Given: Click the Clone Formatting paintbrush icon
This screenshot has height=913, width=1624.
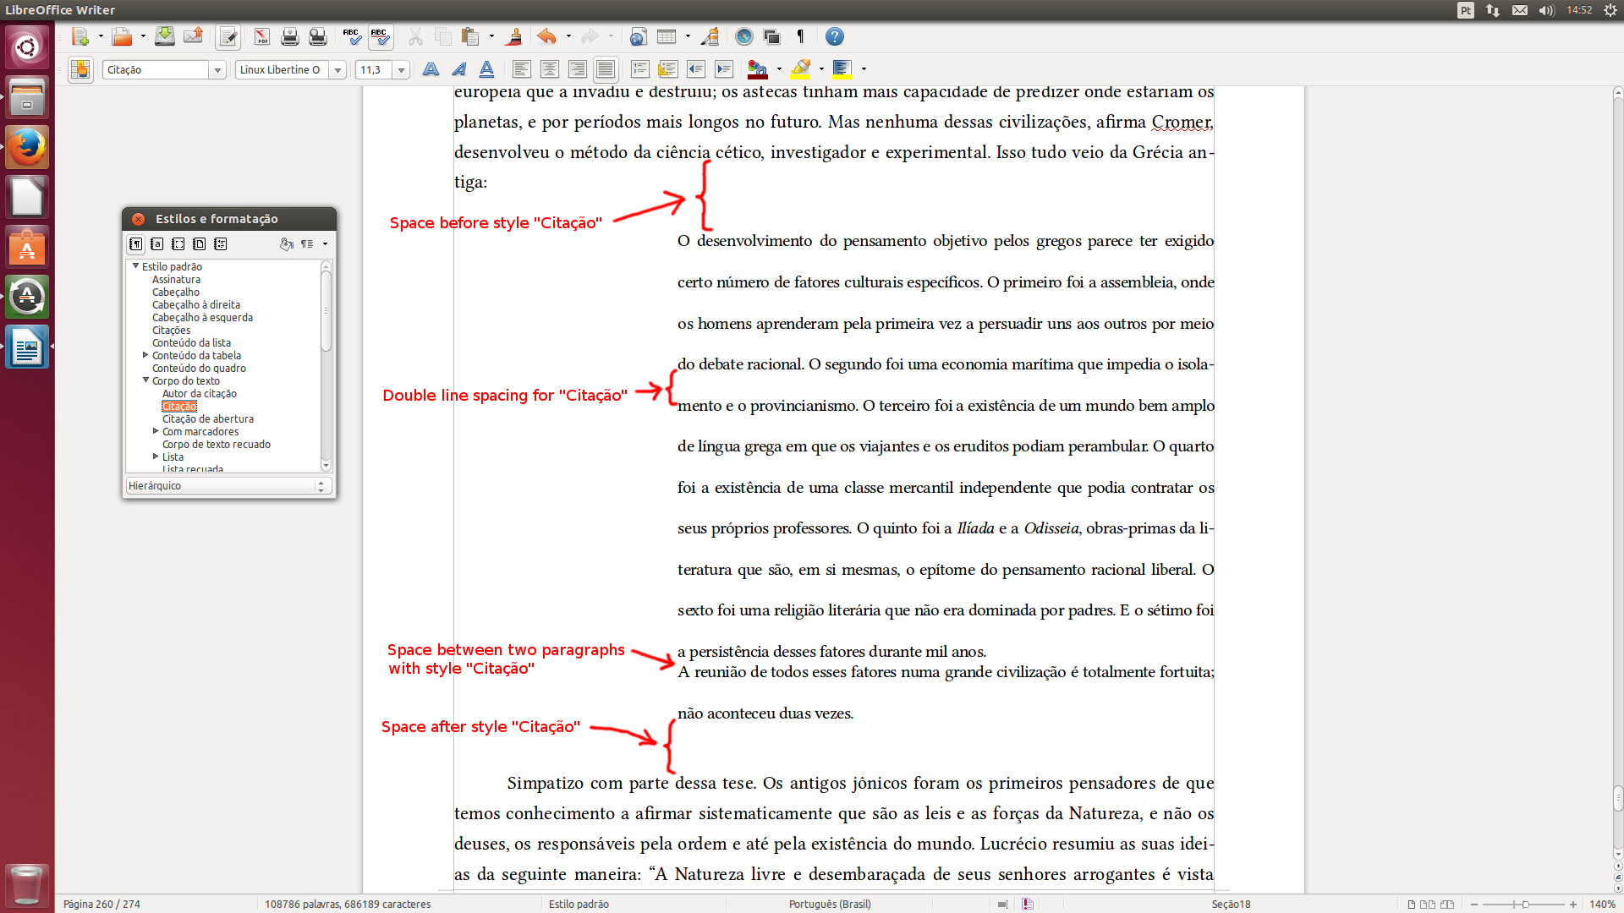Looking at the screenshot, I should [x=513, y=36].
